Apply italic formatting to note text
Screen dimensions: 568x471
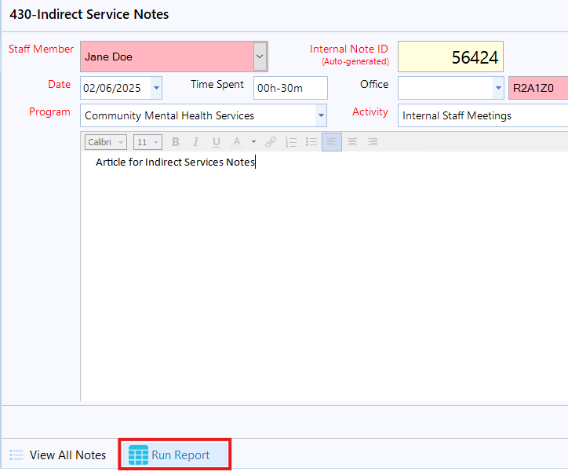tap(196, 142)
